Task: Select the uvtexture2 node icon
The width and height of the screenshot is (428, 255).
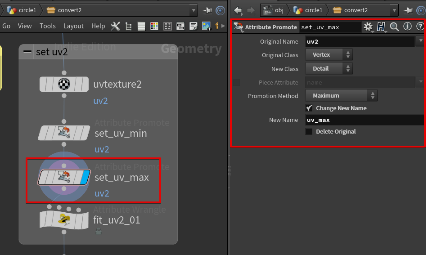Action: (64, 84)
